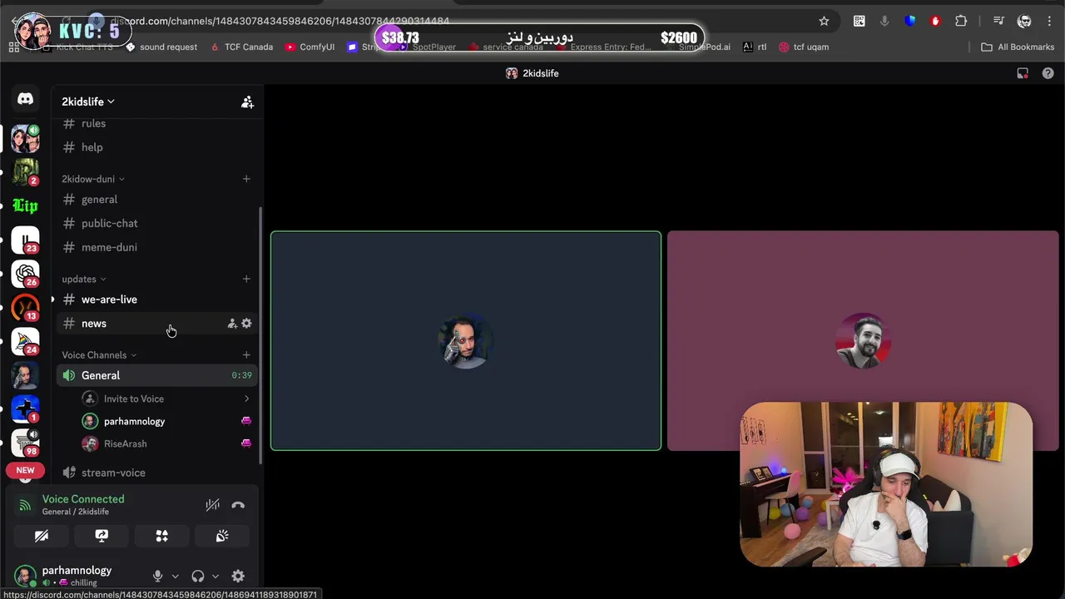Select parhamnology video tile in call
Viewport: 1065px width, 599px height.
pyautogui.click(x=466, y=341)
